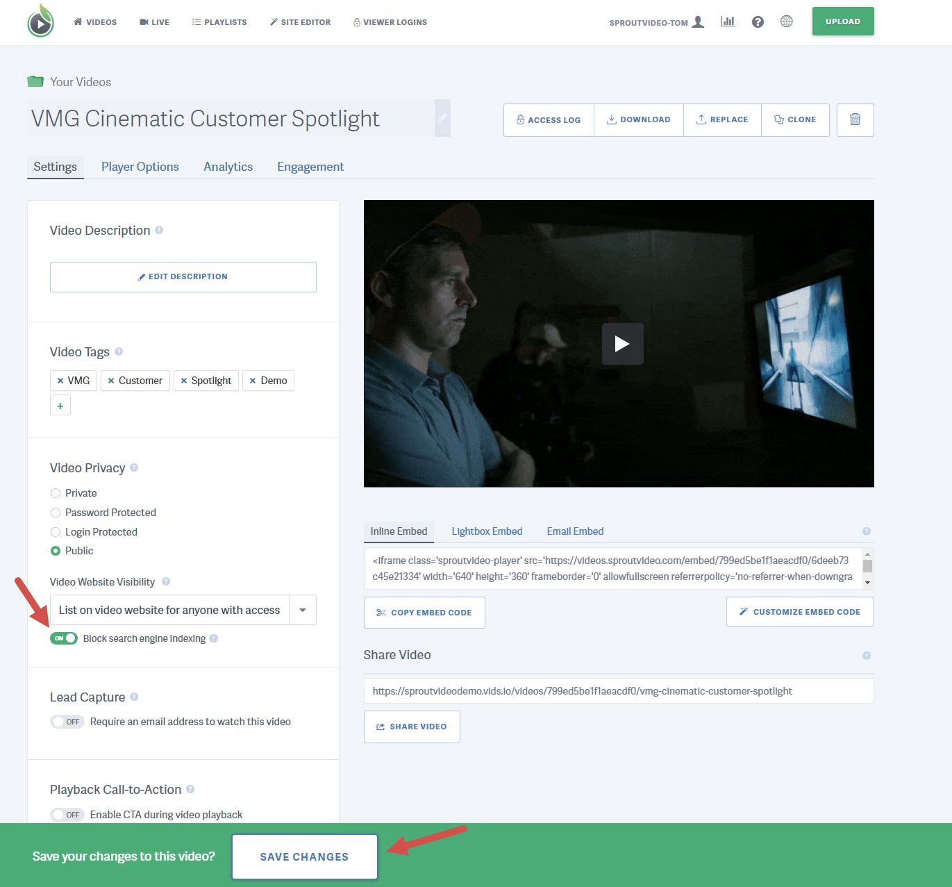Toggle Block search engine indexing switch
Screen dimensions: 952x887
coord(64,638)
